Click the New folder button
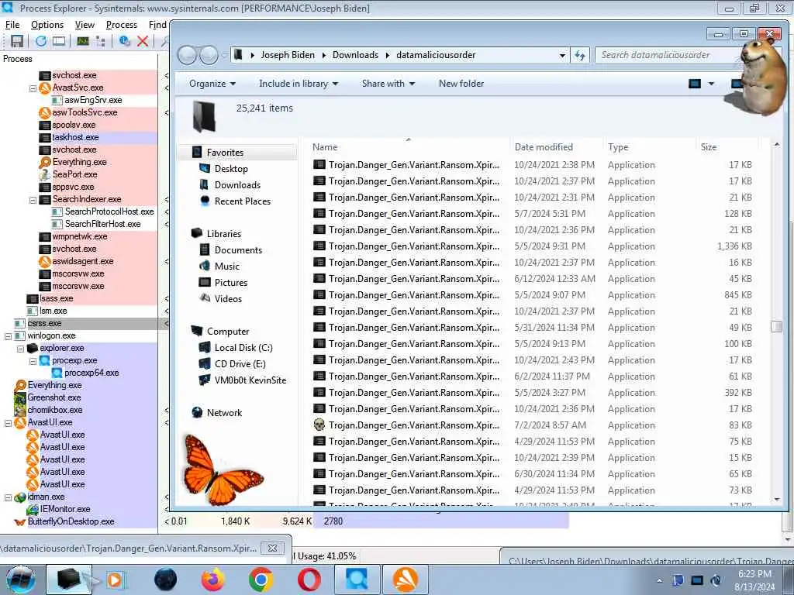Viewport: 794px width, 595px height. (461, 84)
